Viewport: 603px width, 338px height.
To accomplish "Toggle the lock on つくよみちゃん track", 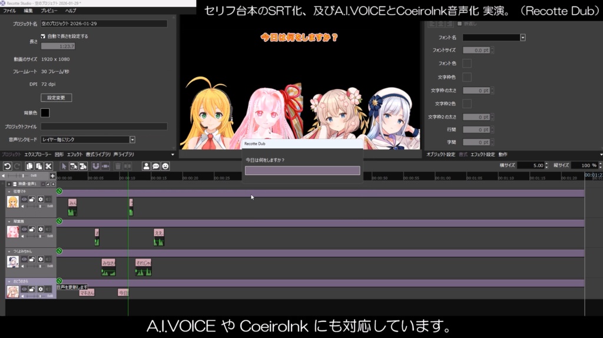I will [x=32, y=259].
